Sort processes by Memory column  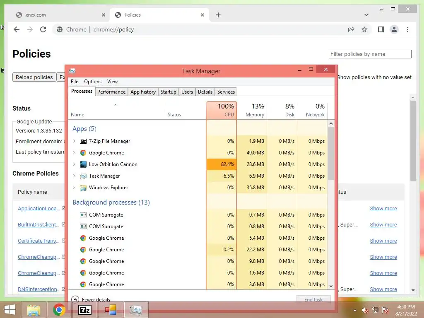252,110
